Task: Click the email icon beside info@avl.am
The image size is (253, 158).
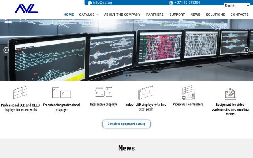Action: (90, 3)
